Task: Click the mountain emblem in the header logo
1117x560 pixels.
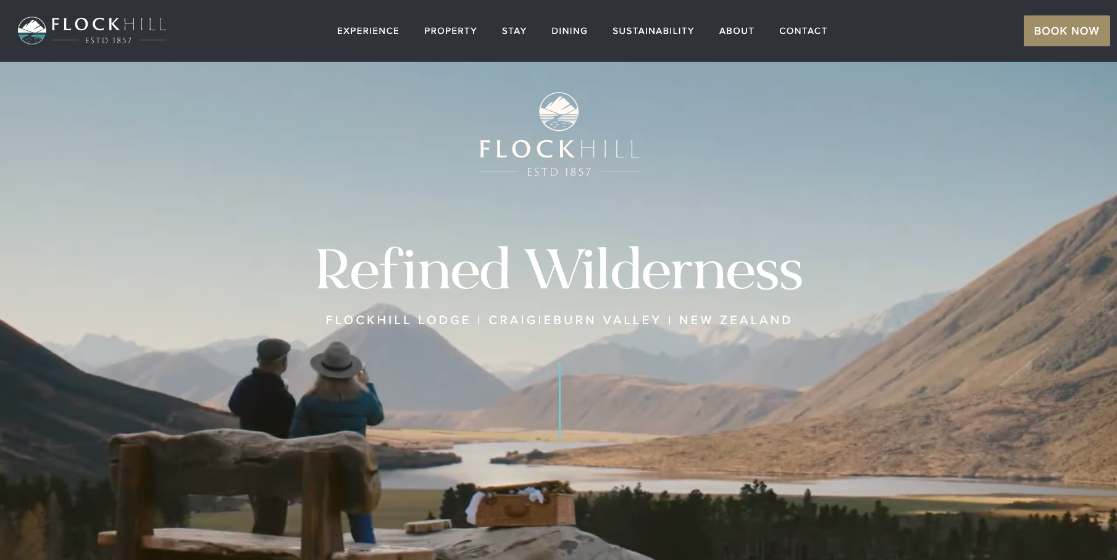Action: pos(32,31)
